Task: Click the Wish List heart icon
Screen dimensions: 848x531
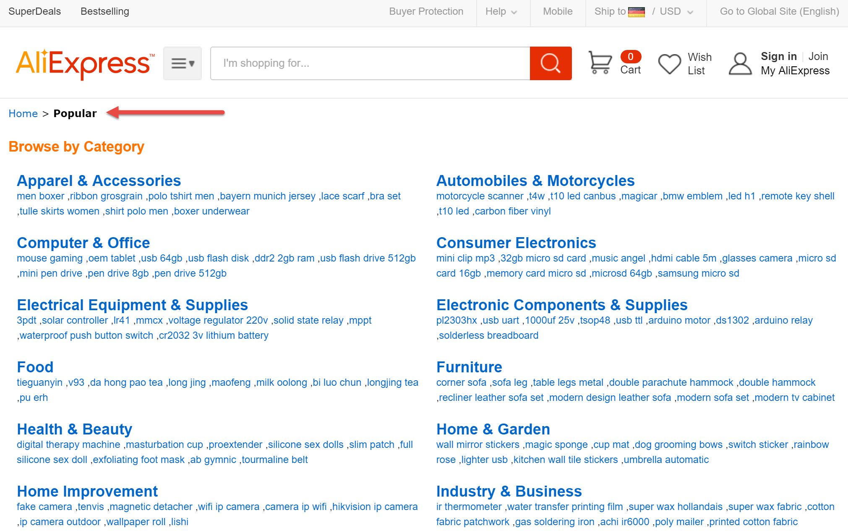Action: (669, 64)
